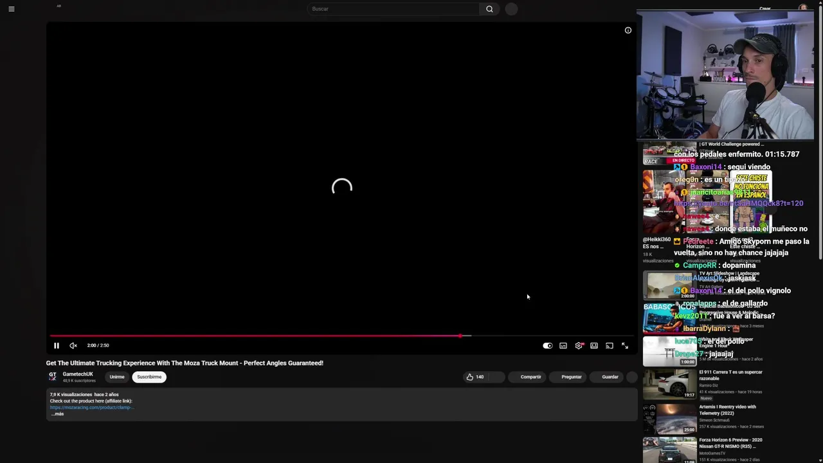Click the page vertical scrollbar

point(820,132)
